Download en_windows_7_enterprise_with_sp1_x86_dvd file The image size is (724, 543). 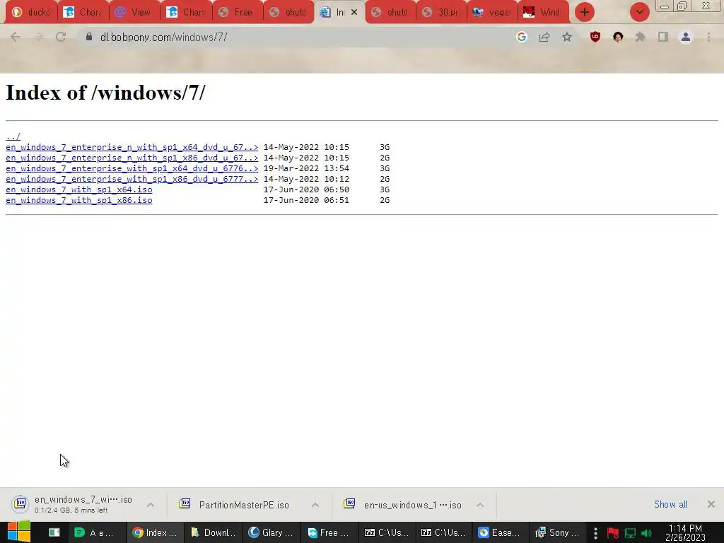click(132, 179)
